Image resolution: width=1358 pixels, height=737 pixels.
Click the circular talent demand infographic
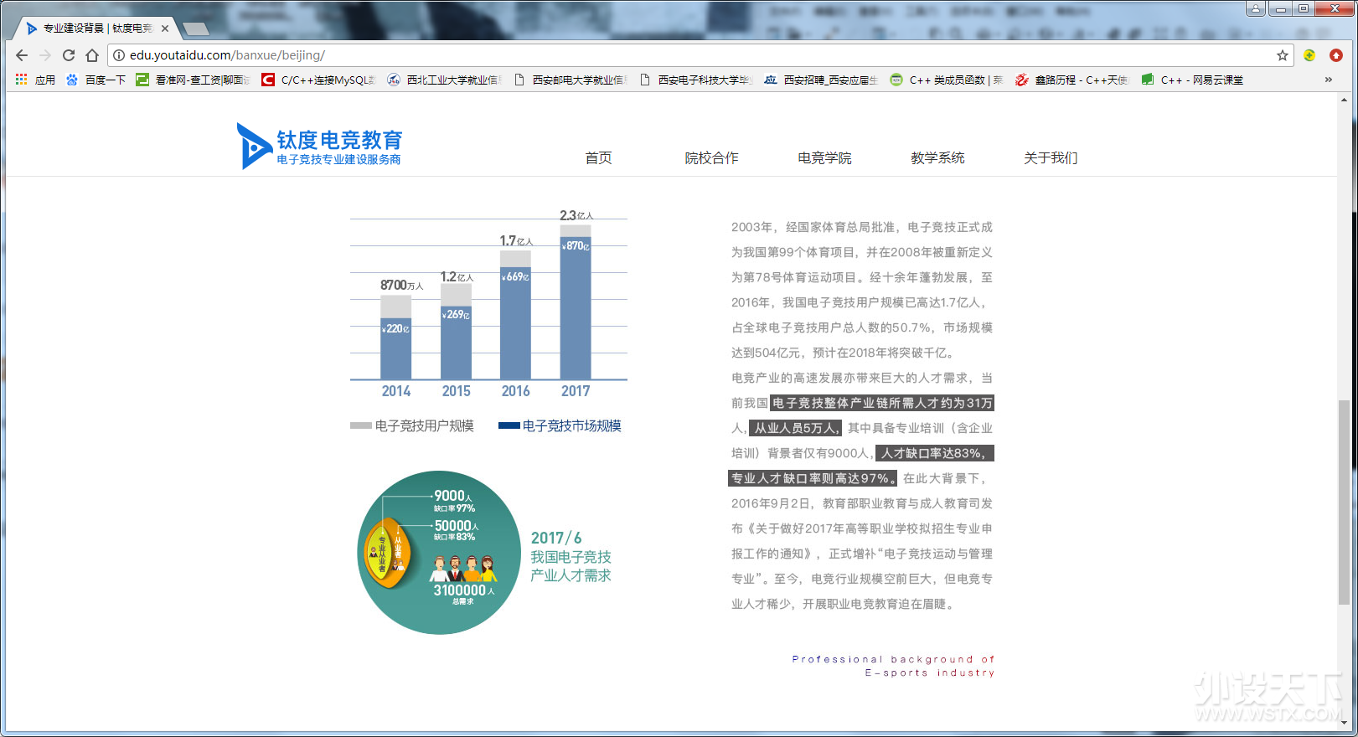(440, 553)
